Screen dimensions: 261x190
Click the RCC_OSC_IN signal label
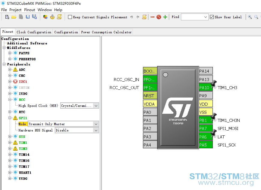tap(126, 80)
